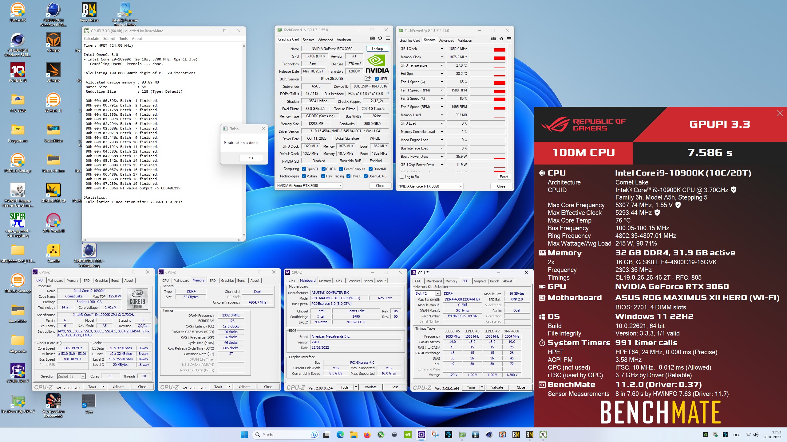Open Firefox from the taskbar
Viewport: 787px width, 442px height.
[367, 435]
